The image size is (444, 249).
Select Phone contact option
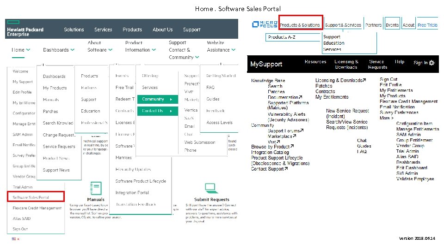[x=190, y=150]
